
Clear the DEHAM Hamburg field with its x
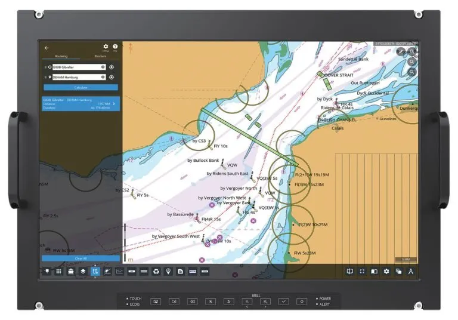click(x=103, y=77)
